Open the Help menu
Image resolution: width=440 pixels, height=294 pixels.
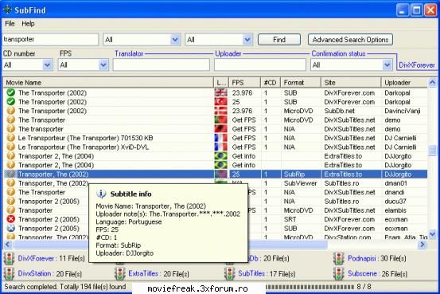tap(28, 24)
